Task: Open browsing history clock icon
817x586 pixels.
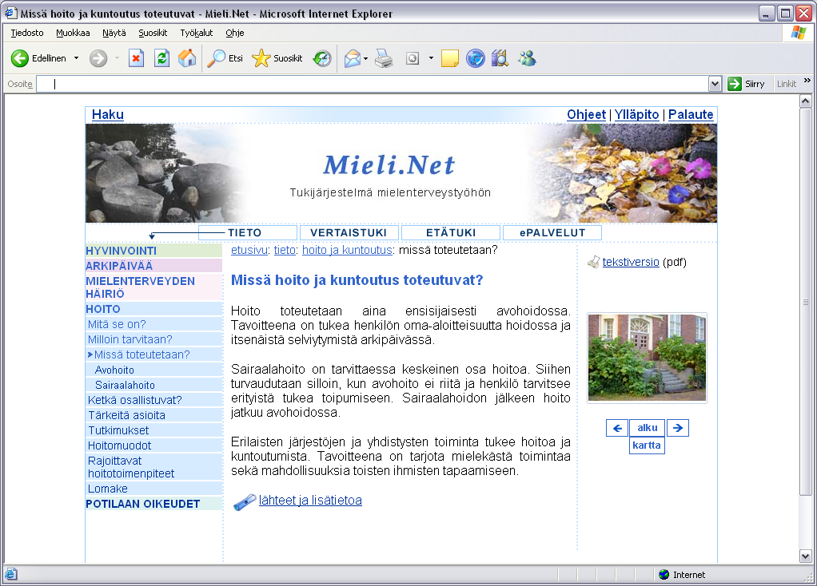Action: [x=322, y=58]
